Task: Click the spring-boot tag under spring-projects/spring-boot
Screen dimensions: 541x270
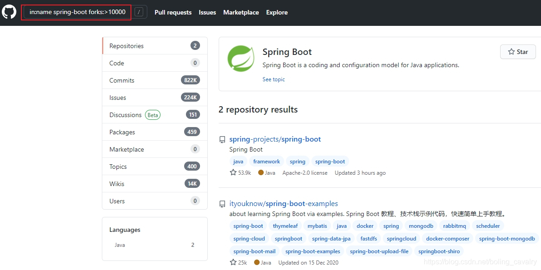Action: click(330, 161)
